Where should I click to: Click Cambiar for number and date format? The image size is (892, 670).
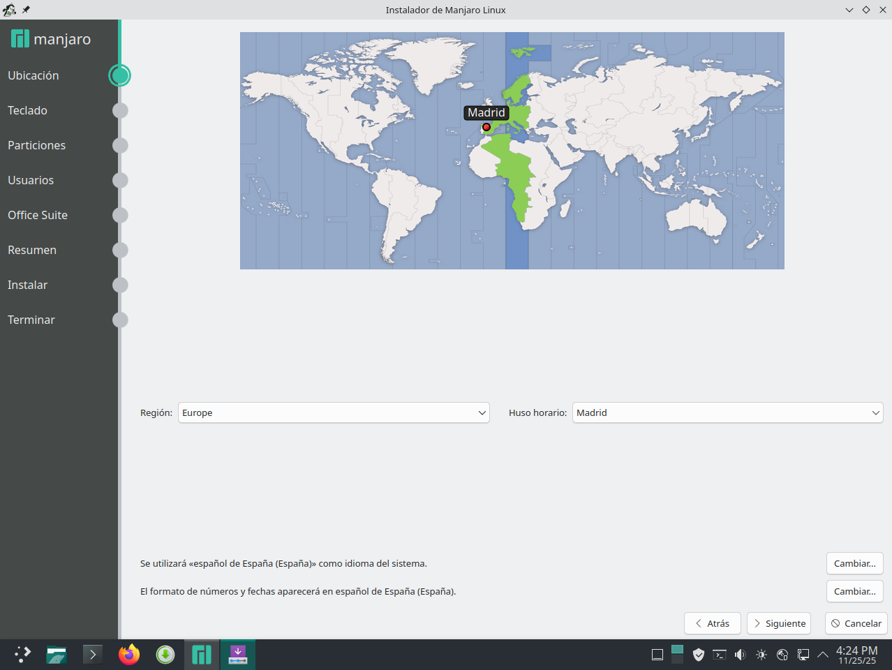point(854,591)
